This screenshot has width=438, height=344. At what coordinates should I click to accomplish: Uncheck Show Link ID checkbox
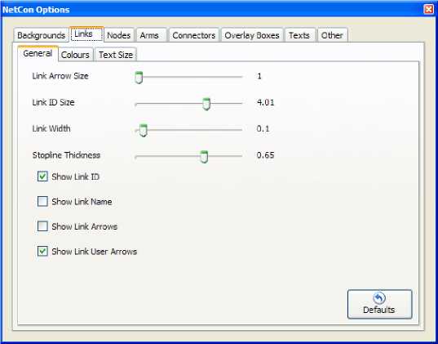(42, 176)
